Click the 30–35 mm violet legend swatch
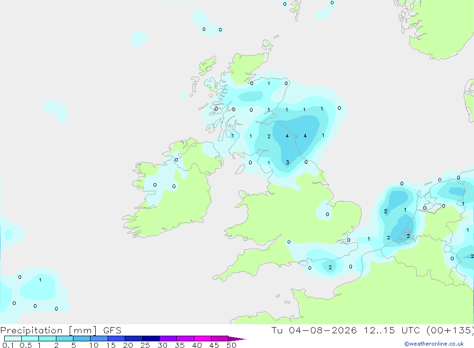The image size is (474, 348). (x=168, y=339)
